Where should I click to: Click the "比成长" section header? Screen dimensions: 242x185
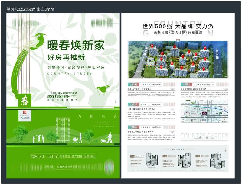(133, 104)
